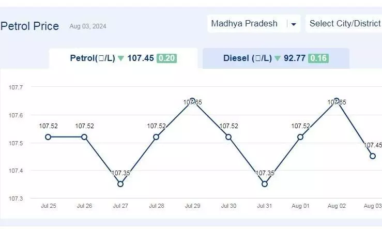Switch to the Petrol price tab
The width and height of the screenshot is (382, 229).
click(x=123, y=58)
